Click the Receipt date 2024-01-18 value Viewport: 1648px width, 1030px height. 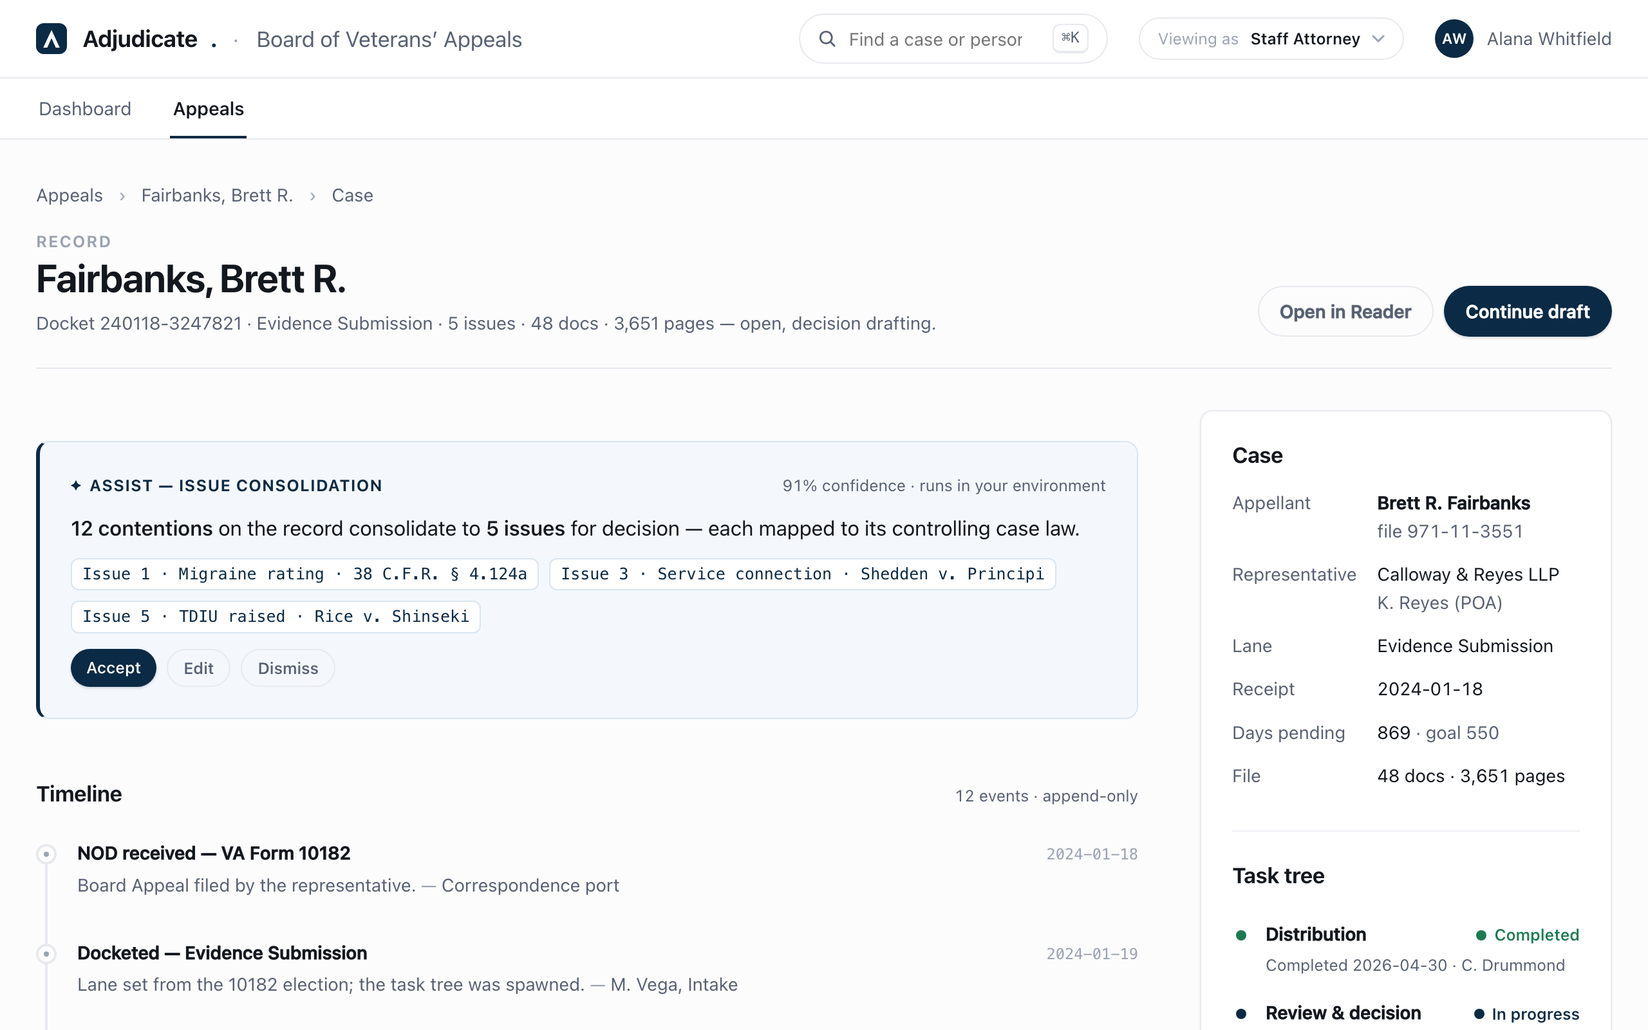[x=1429, y=689]
